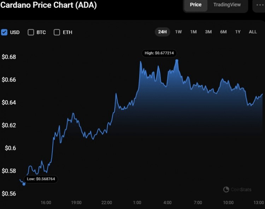Select the 24H time range
This screenshot has height=209, width=265.
coord(163,32)
